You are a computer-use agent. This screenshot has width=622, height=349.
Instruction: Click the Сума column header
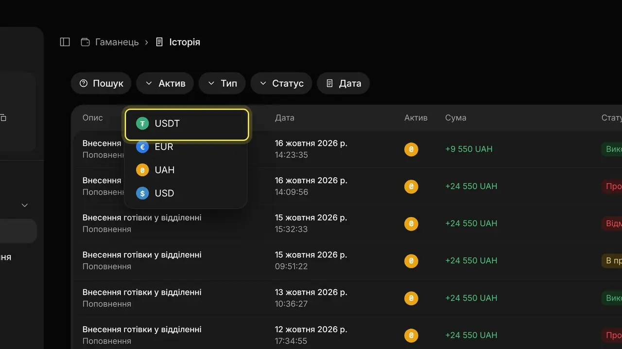point(456,118)
